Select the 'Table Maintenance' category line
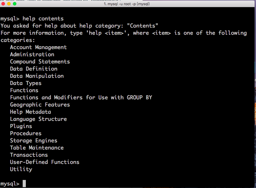The image size is (256, 188). (x=37, y=148)
